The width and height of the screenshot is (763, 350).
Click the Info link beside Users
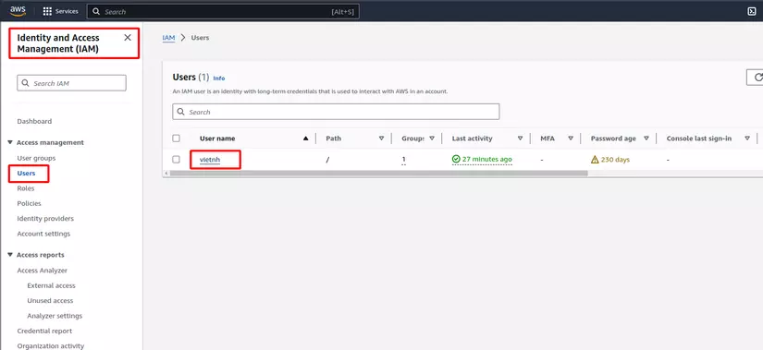coord(219,78)
